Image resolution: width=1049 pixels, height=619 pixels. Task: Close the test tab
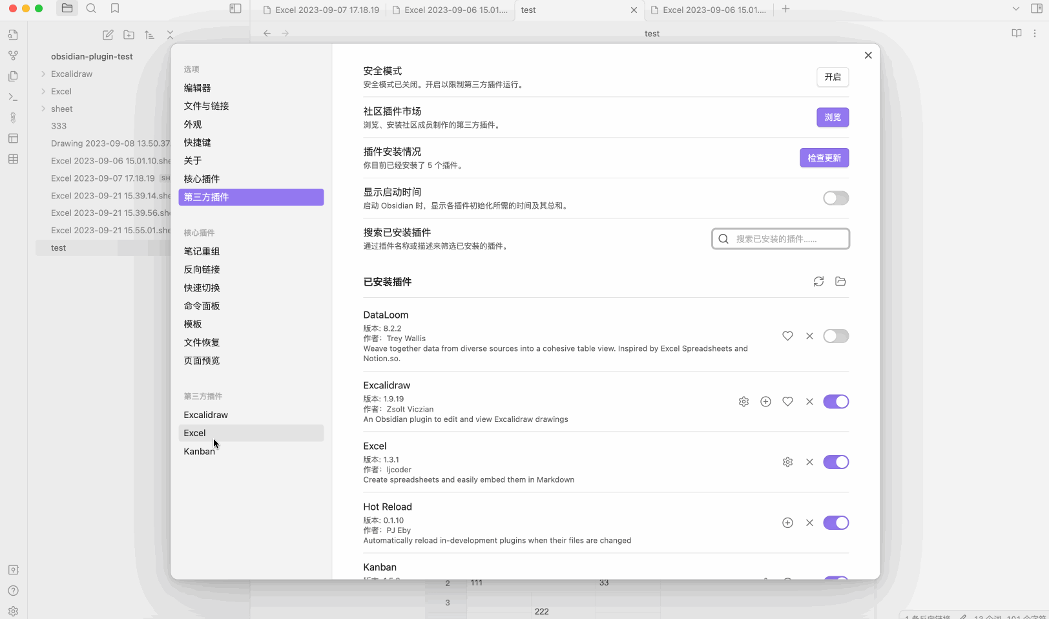pos(634,10)
